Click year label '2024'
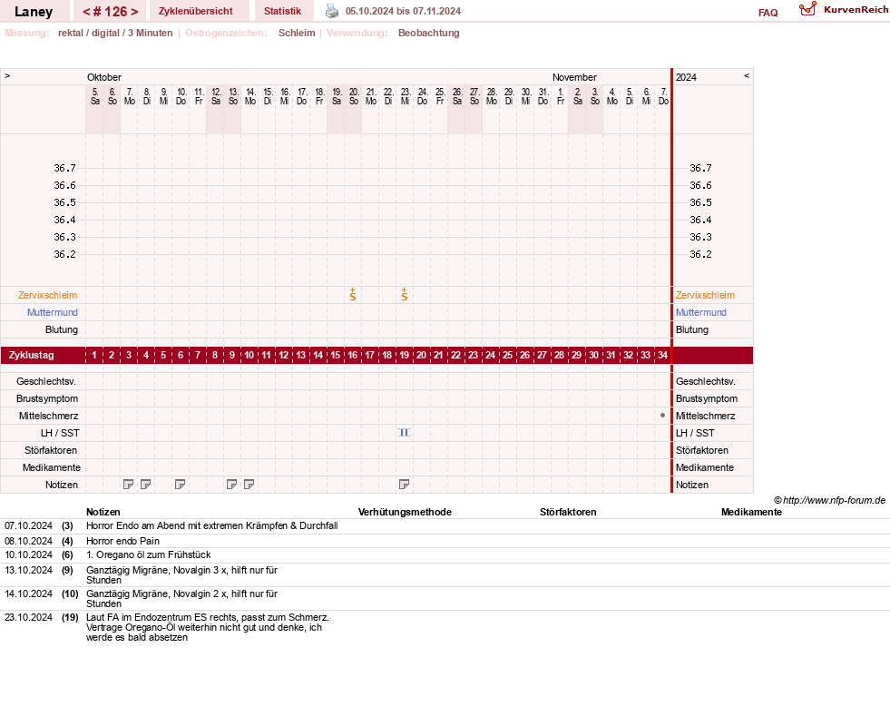 [686, 77]
